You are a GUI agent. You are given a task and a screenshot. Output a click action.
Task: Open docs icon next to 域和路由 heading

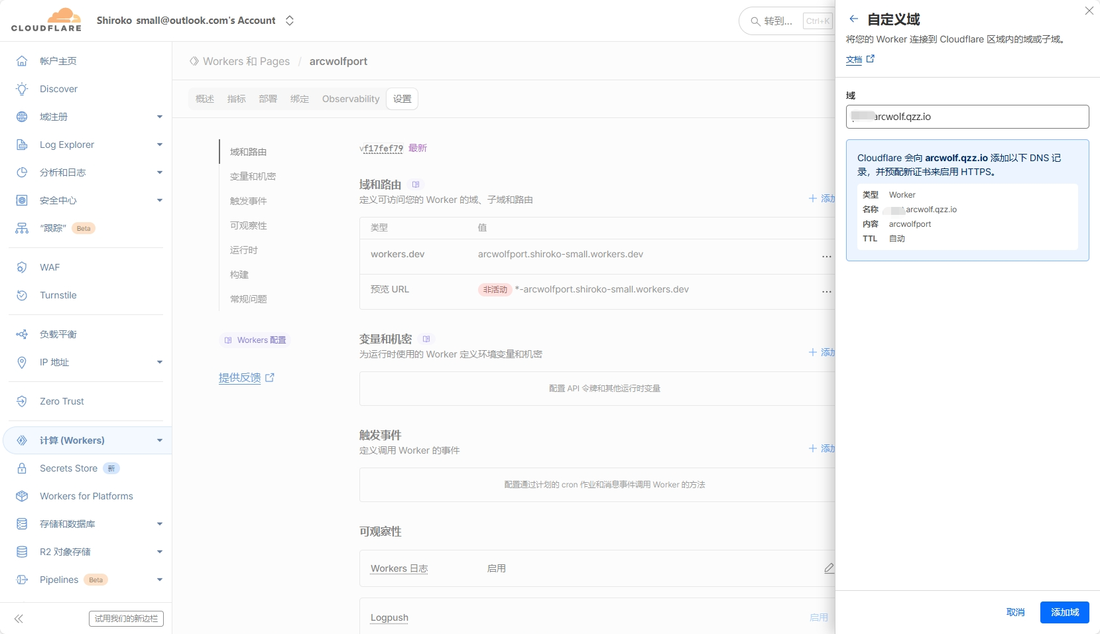click(x=416, y=184)
